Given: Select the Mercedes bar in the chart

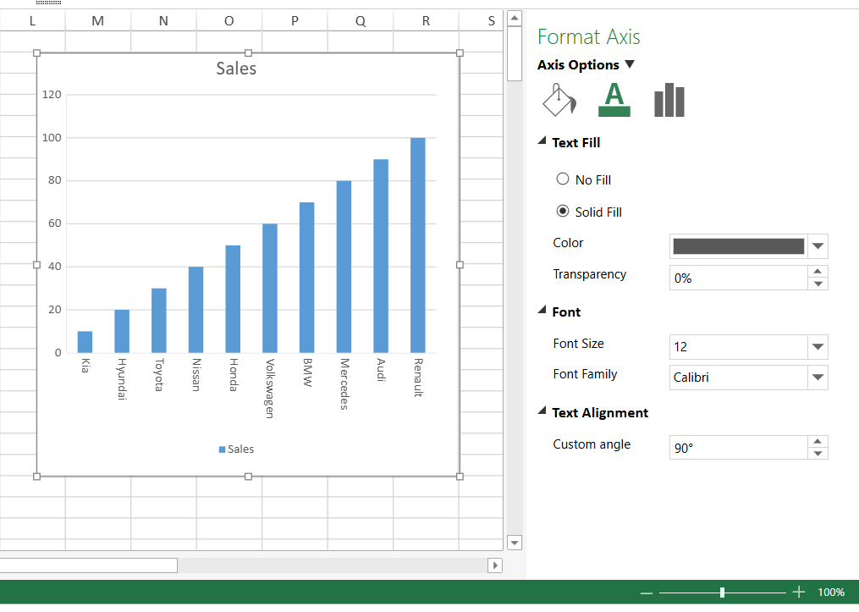Looking at the screenshot, I should tap(344, 267).
